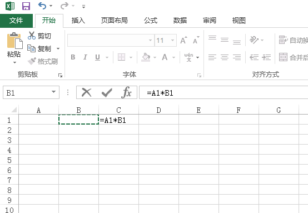Cancel the formula entry
This screenshot has width=308, height=213.
click(86, 92)
